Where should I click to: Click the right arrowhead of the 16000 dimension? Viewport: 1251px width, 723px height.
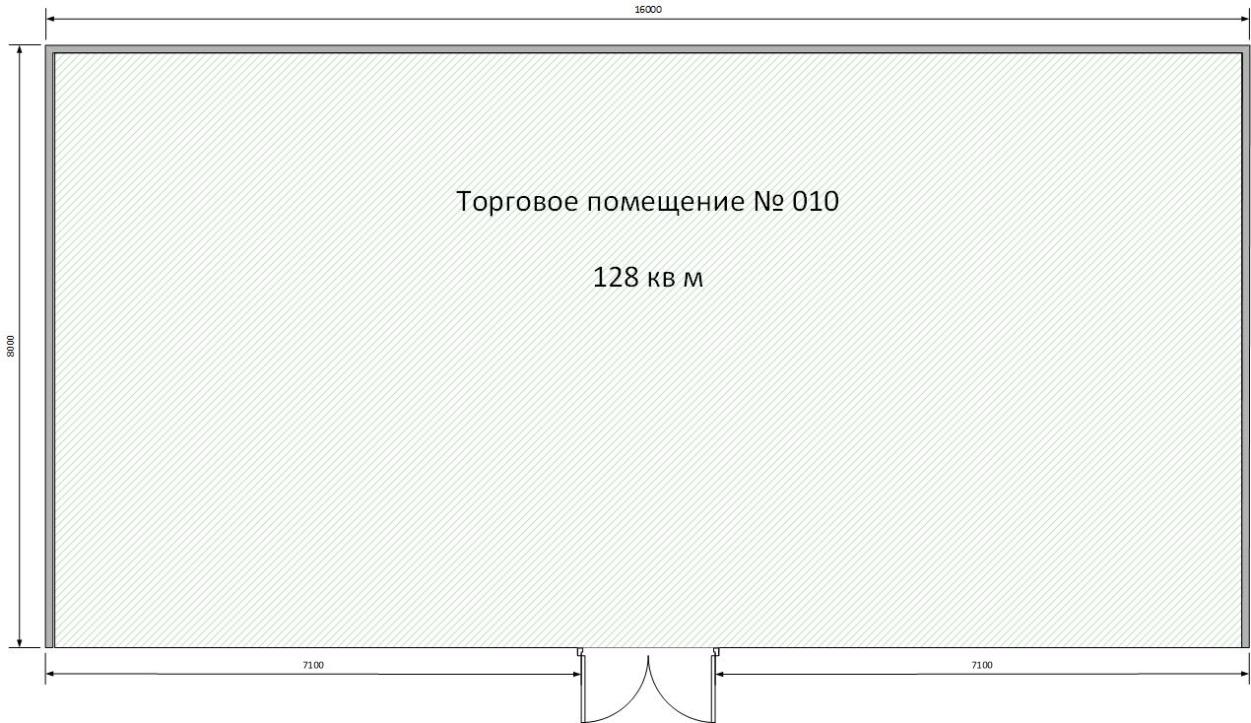tap(1244, 20)
